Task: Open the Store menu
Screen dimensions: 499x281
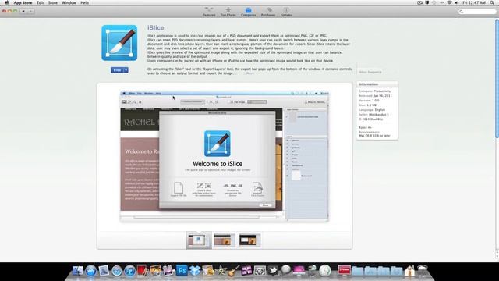Action: [x=53, y=2]
